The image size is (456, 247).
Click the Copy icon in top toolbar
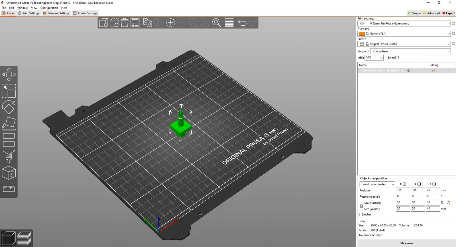pos(147,23)
